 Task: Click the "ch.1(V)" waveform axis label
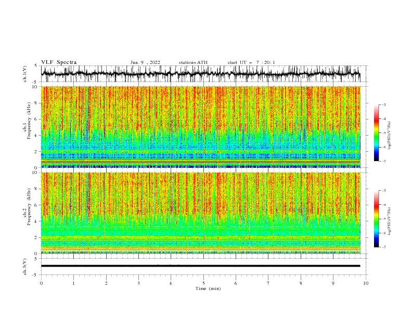25,74
